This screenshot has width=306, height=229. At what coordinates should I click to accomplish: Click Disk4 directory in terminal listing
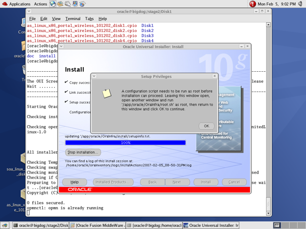pos(147,41)
